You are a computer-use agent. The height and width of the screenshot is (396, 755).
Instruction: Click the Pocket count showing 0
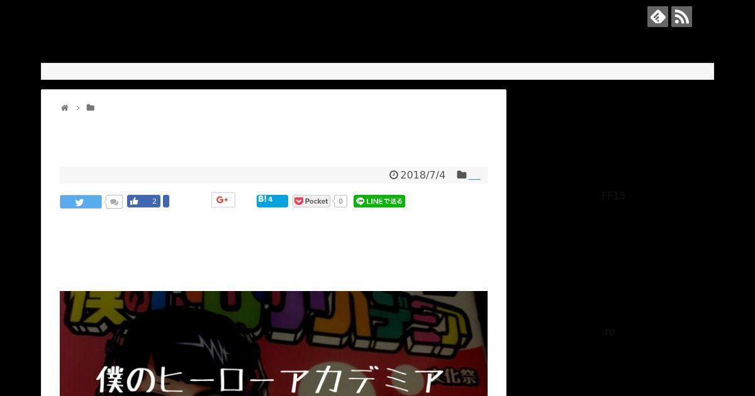click(340, 201)
